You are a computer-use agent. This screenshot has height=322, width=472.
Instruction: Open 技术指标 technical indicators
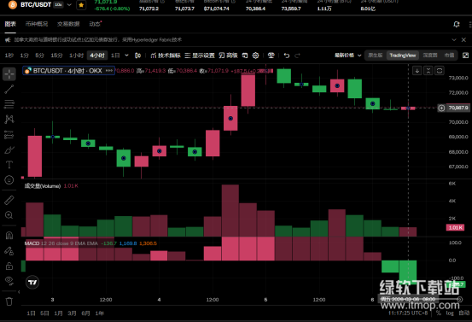166,56
